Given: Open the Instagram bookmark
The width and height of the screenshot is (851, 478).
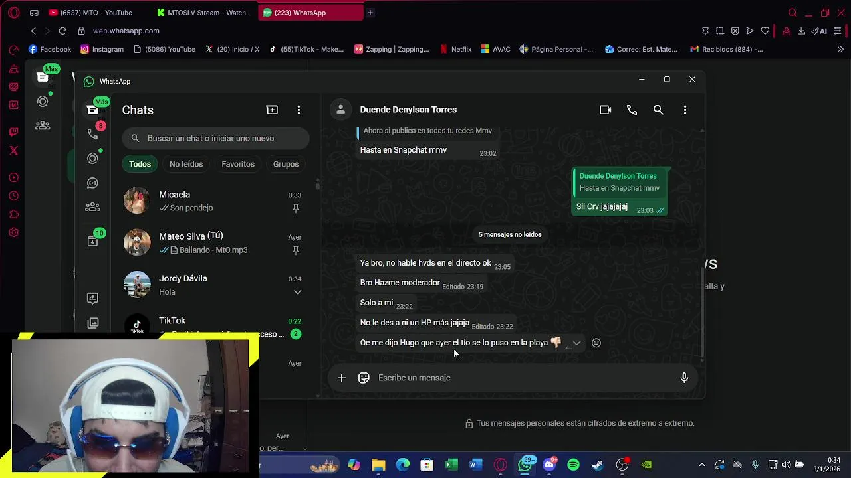Looking at the screenshot, I should click(x=102, y=49).
